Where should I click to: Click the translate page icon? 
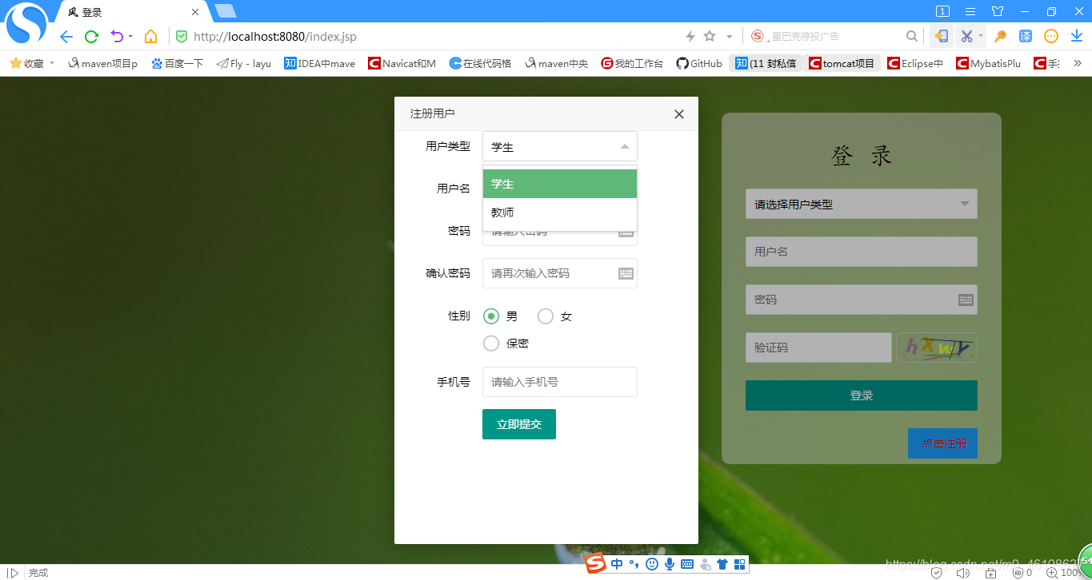(x=1026, y=36)
